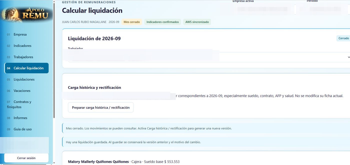The image size is (350, 165).
Task: Click the sidebar scrollbar down arrow
Action: coord(54,163)
